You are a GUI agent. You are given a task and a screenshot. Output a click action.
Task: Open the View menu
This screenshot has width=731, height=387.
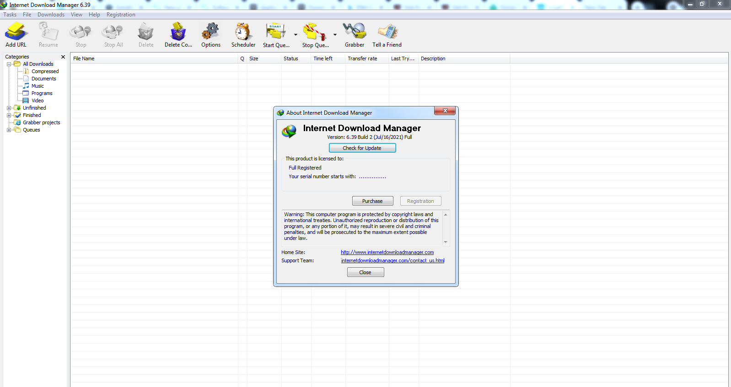click(x=77, y=15)
